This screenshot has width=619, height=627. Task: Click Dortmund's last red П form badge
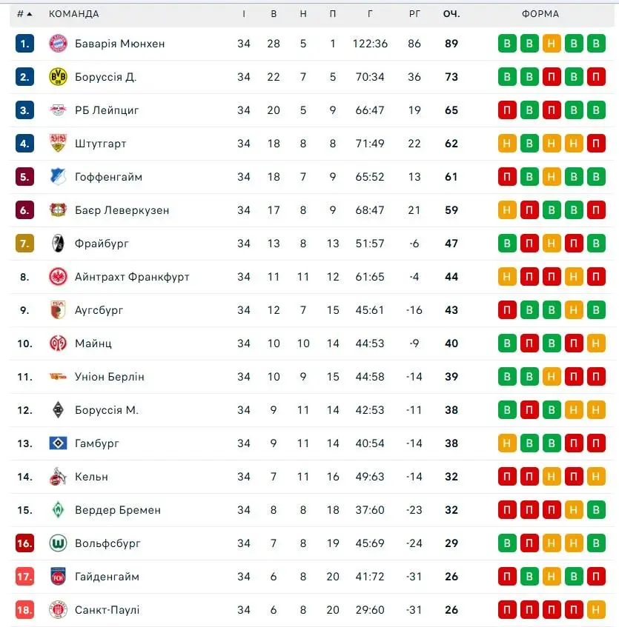click(596, 77)
